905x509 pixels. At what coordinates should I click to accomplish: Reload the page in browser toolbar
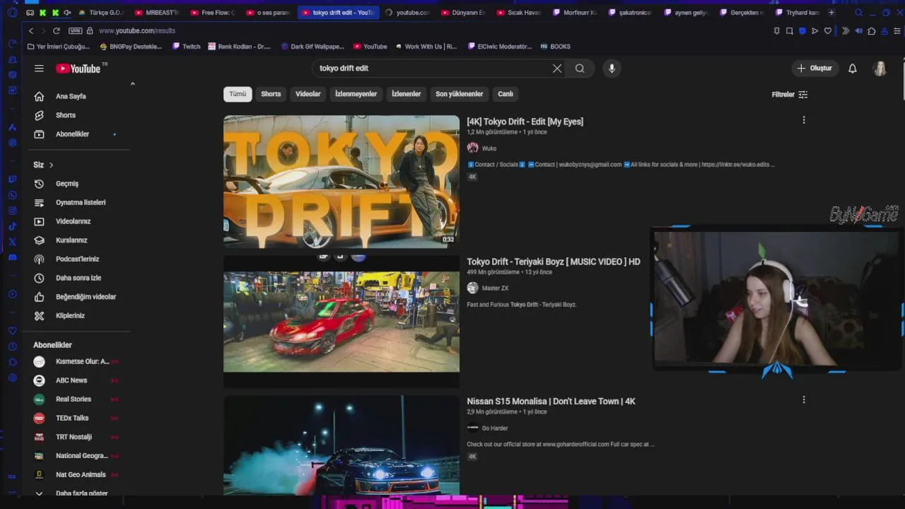click(x=57, y=31)
